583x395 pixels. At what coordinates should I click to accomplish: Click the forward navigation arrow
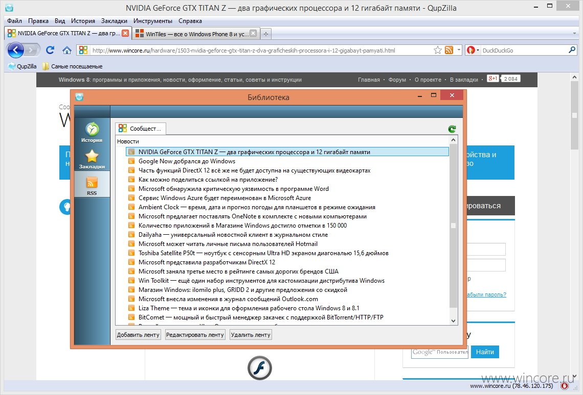[x=32, y=50]
